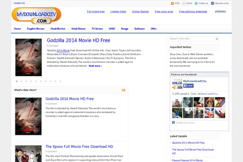Select the first slider pagination dot

pyautogui.click(x=17, y=81)
